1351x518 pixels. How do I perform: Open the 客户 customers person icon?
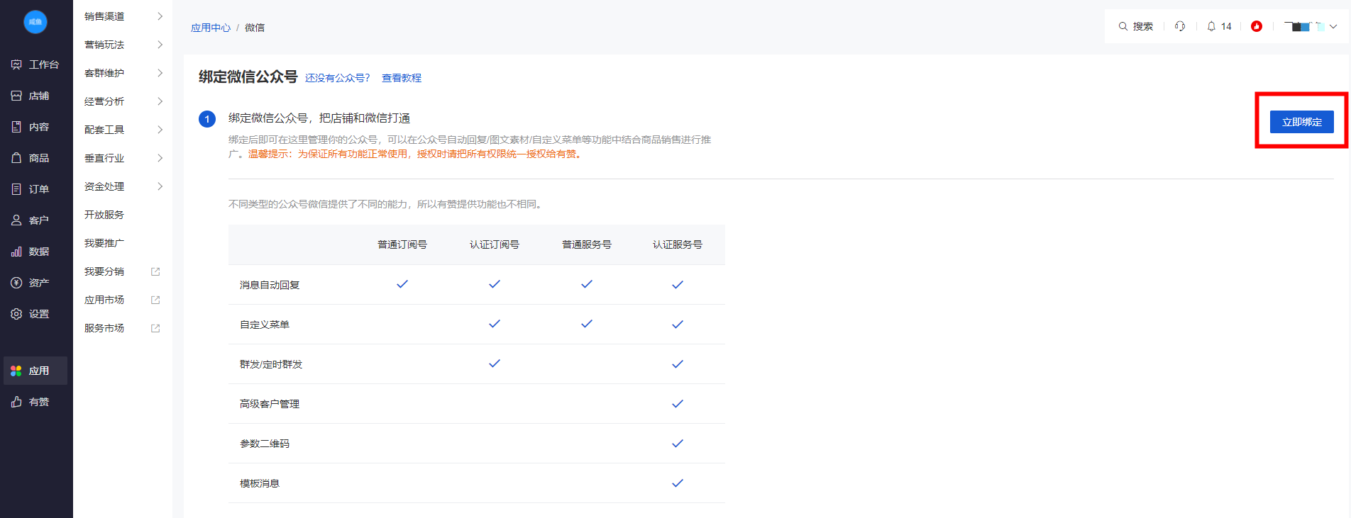click(x=16, y=220)
